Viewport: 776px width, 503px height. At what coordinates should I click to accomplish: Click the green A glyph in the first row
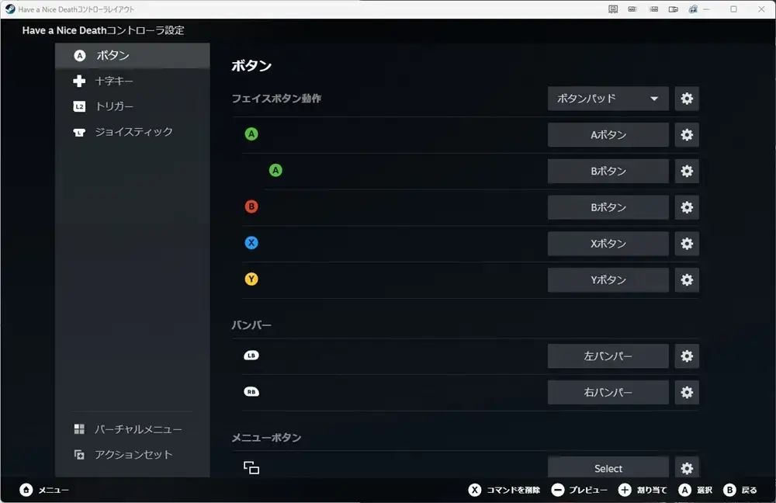point(251,134)
